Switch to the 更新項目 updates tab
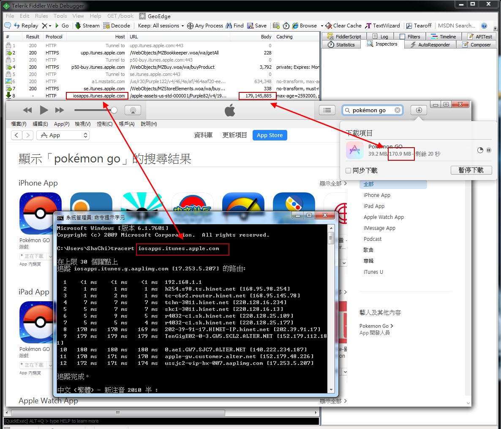The width and height of the screenshot is (501, 429). (234, 135)
